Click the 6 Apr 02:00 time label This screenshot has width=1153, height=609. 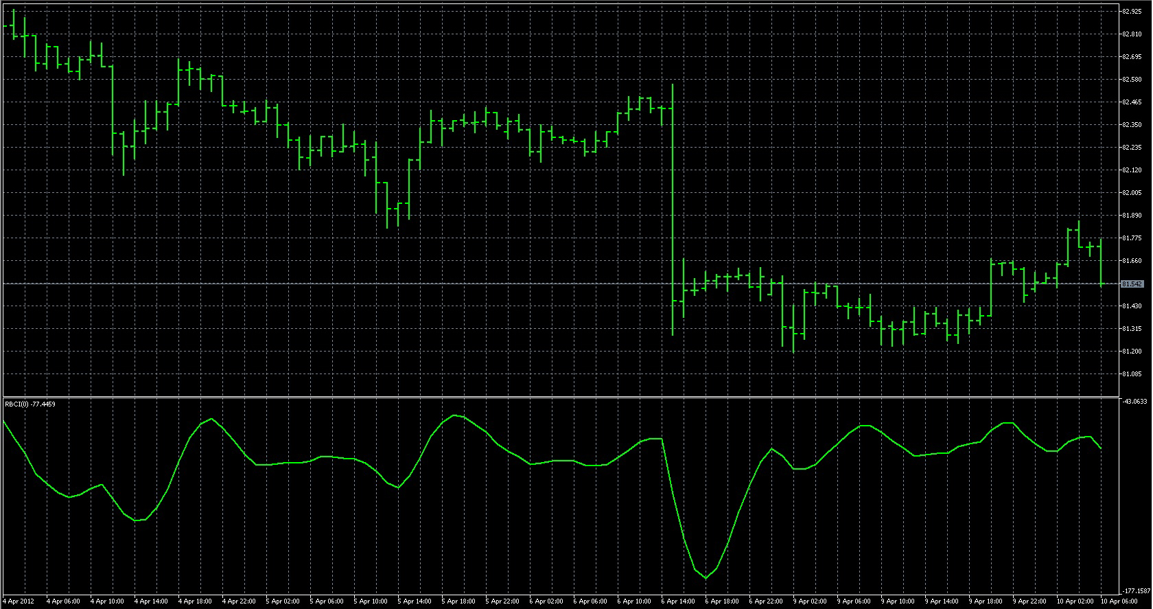click(x=546, y=601)
